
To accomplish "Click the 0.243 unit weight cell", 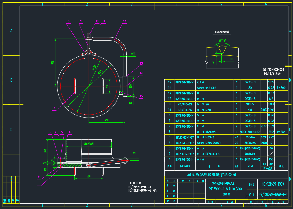I will pos(264,137).
